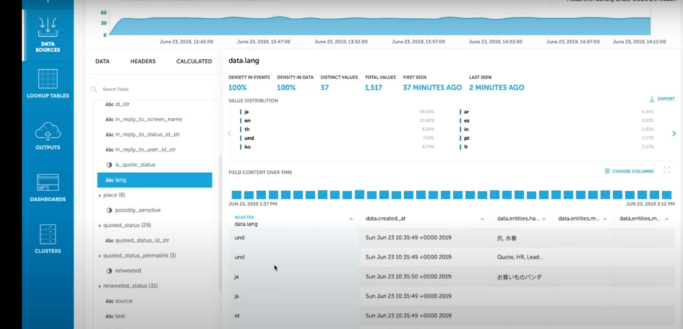This screenshot has width=683, height=329.
Task: Open Lookup Tables section
Action: [48, 83]
